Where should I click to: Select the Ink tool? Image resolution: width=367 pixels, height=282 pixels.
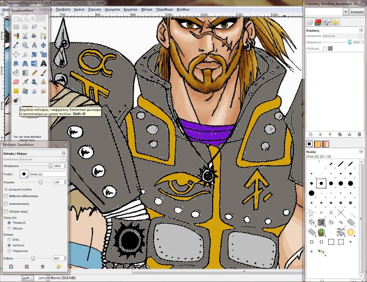point(34,82)
